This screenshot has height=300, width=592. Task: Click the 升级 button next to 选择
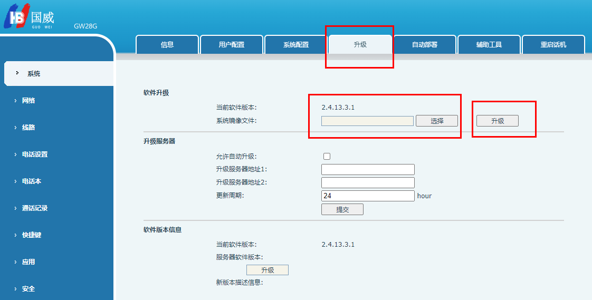click(498, 121)
